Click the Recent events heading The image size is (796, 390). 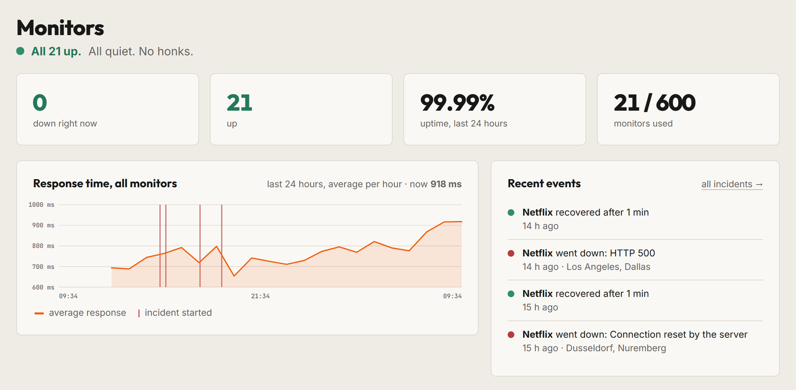(x=544, y=184)
